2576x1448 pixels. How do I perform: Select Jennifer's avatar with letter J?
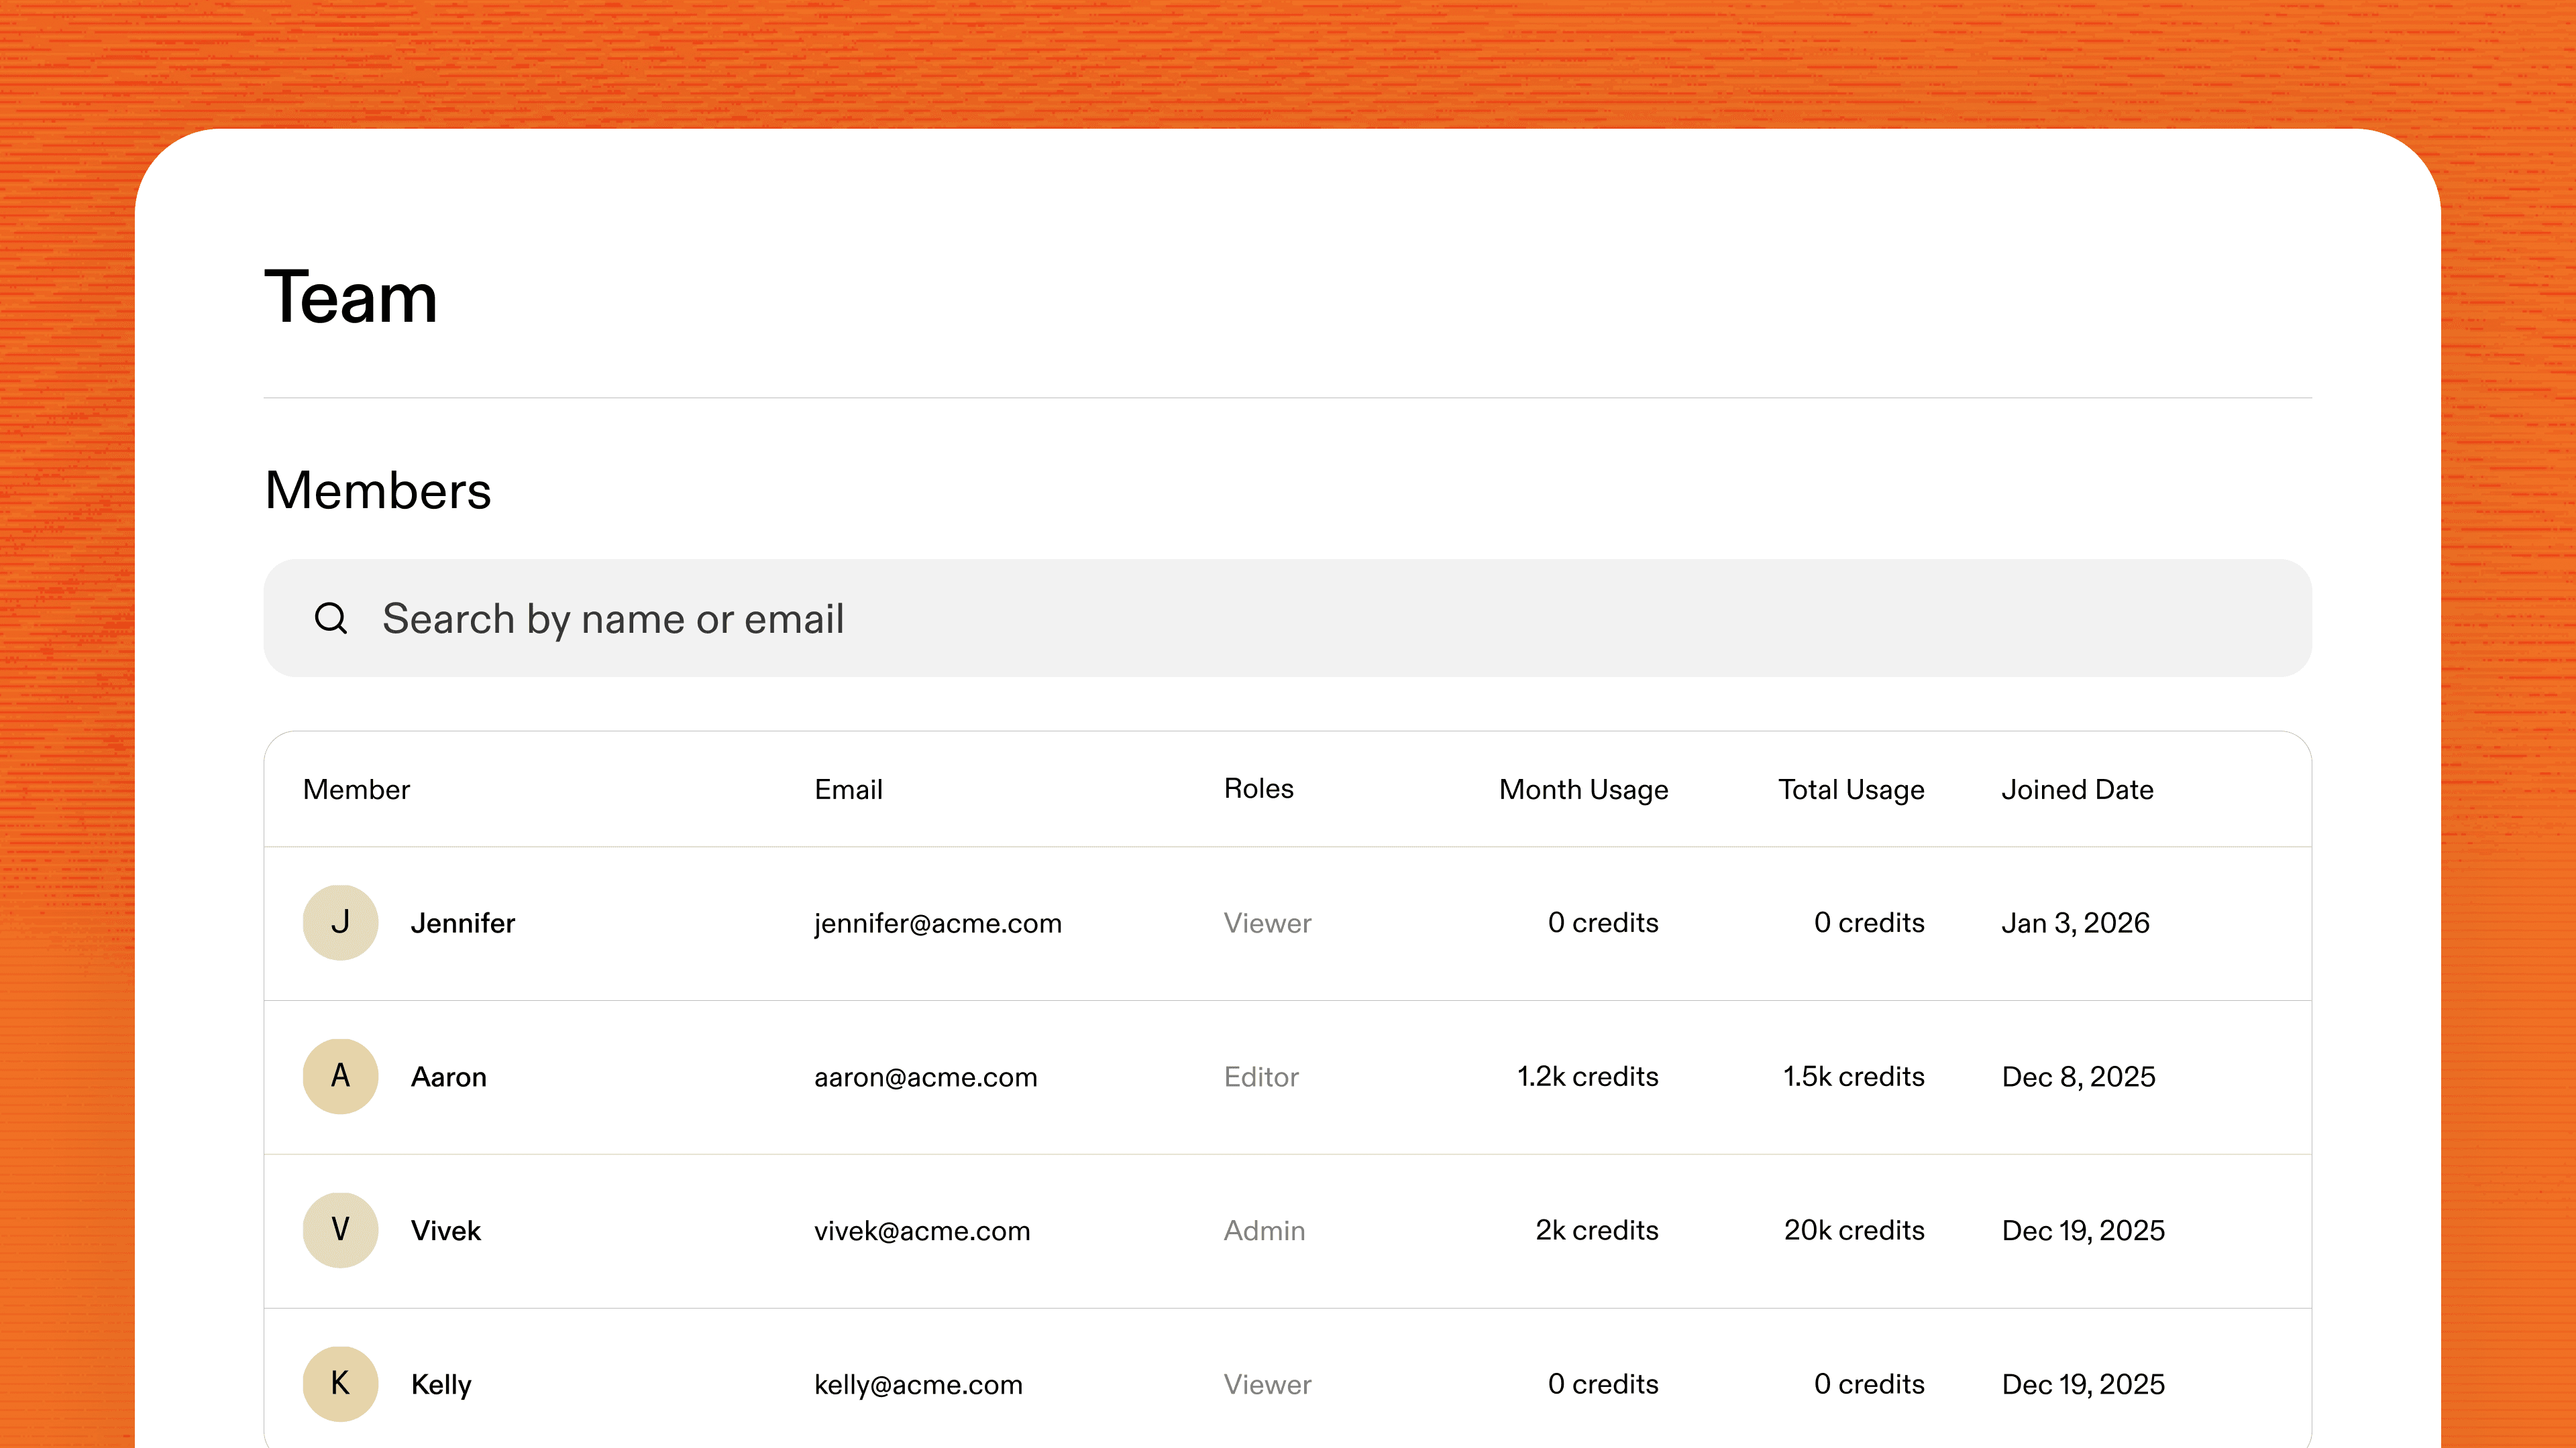pos(341,922)
